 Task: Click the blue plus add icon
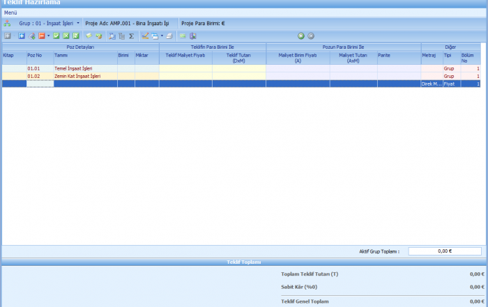point(21,36)
